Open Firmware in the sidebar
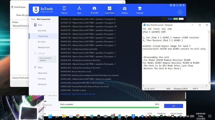The height and width of the screenshot is (120, 215). tap(42, 79)
